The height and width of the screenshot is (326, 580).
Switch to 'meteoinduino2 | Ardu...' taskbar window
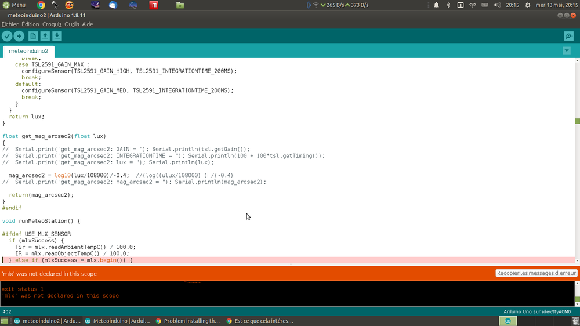[x=47, y=321]
